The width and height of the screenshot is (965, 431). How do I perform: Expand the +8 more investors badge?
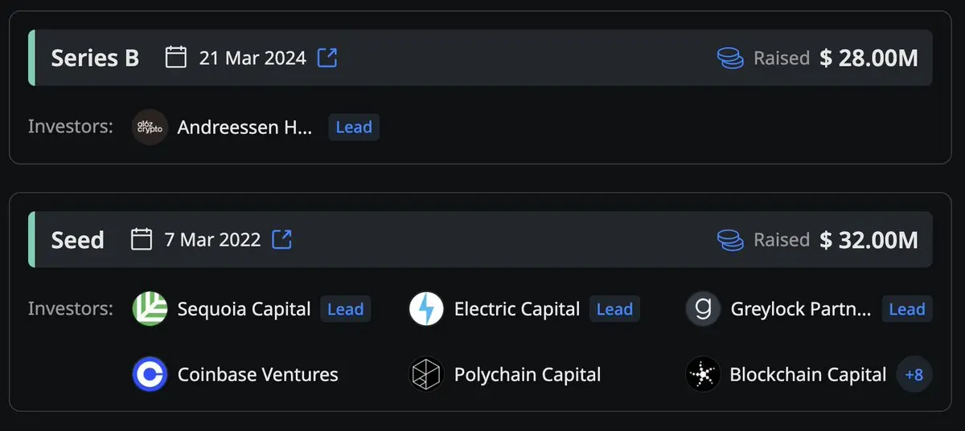tap(914, 374)
